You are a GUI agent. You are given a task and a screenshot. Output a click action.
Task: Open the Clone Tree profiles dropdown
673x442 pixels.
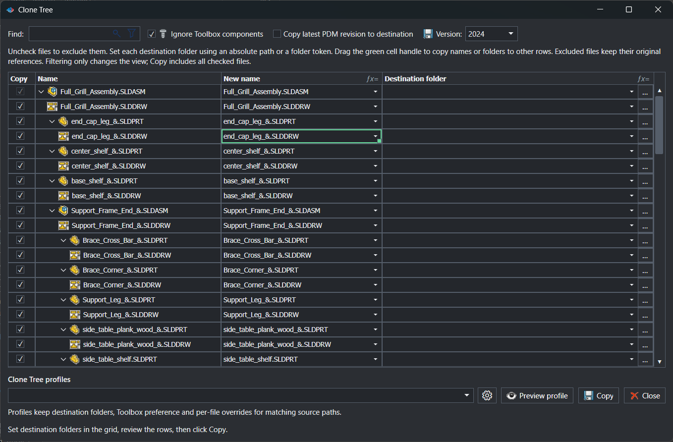(x=467, y=395)
